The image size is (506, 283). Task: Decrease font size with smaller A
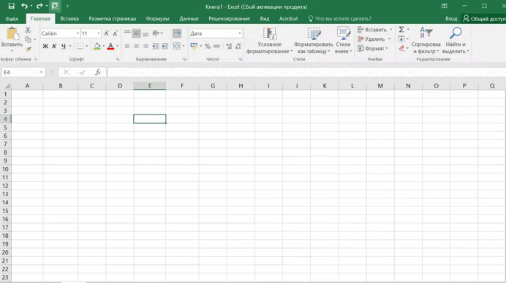pyautogui.click(x=116, y=34)
